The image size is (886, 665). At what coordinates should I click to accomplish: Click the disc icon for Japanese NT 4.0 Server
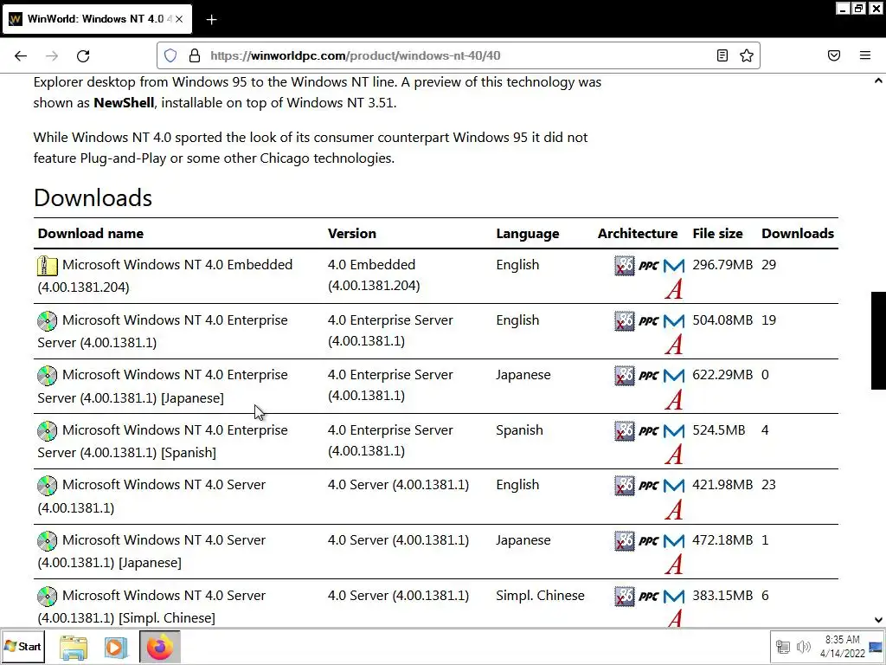(x=47, y=540)
